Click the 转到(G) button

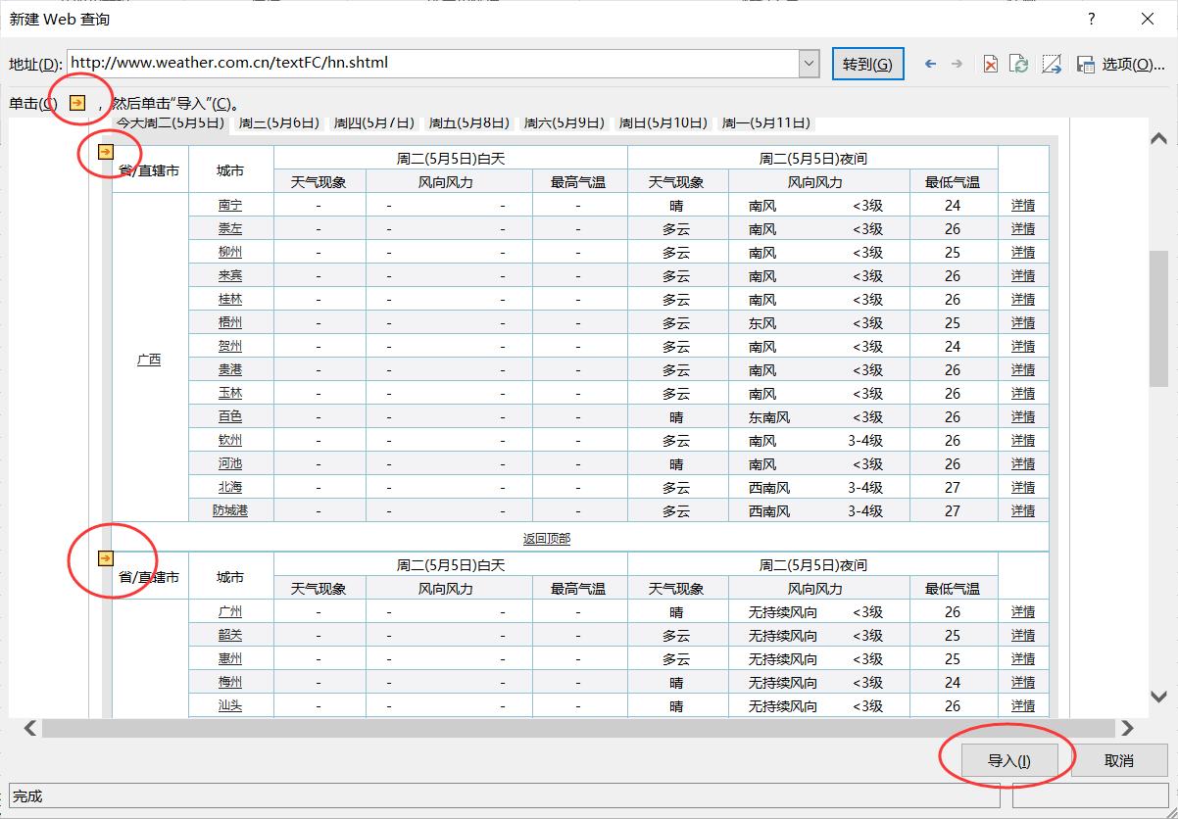pyautogui.click(x=867, y=63)
